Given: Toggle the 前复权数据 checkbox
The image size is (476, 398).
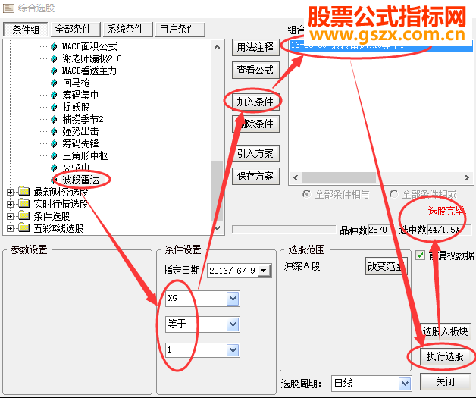Looking at the screenshot, I should pos(420,255).
